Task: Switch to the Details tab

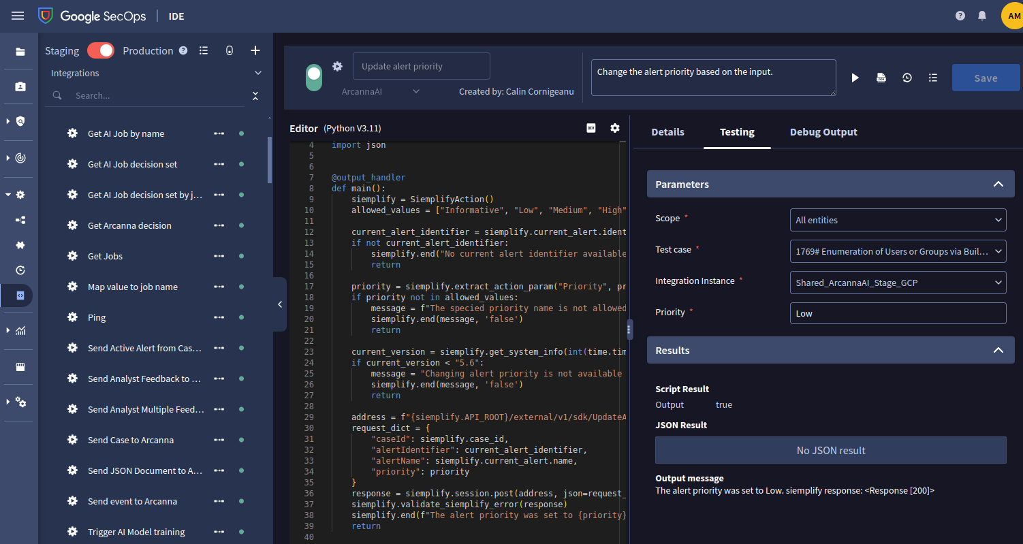Action: [x=667, y=132]
